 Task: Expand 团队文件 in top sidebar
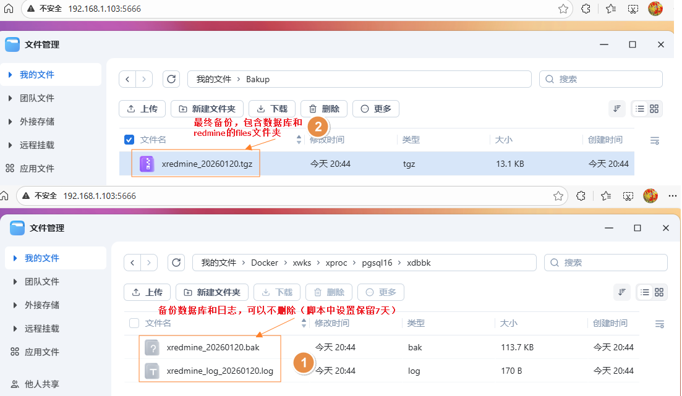coord(10,98)
